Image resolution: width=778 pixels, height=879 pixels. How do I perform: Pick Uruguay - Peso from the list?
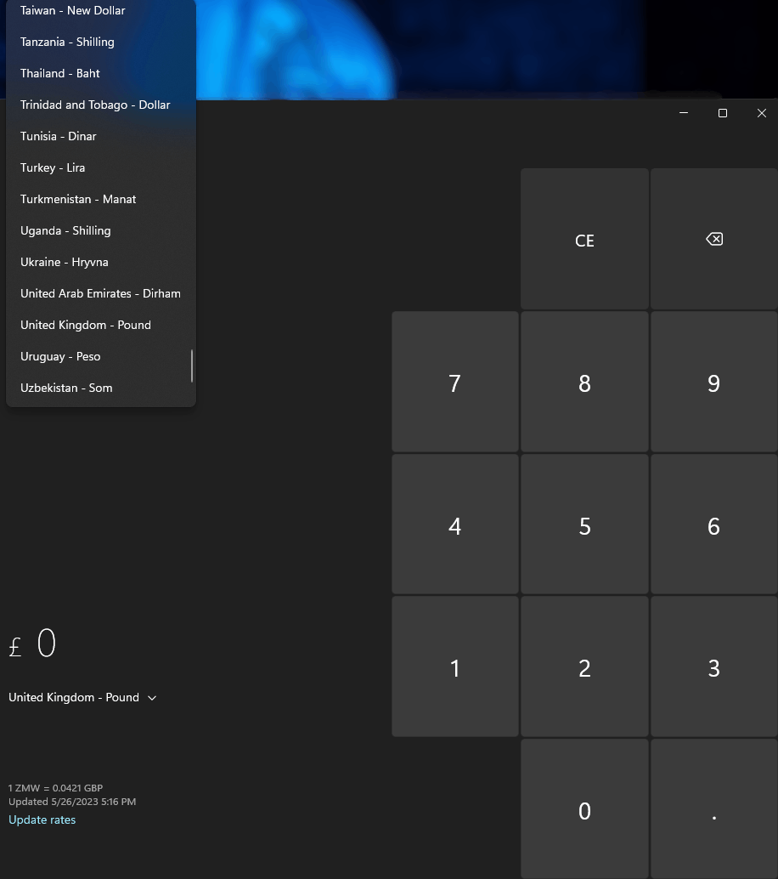(x=101, y=356)
